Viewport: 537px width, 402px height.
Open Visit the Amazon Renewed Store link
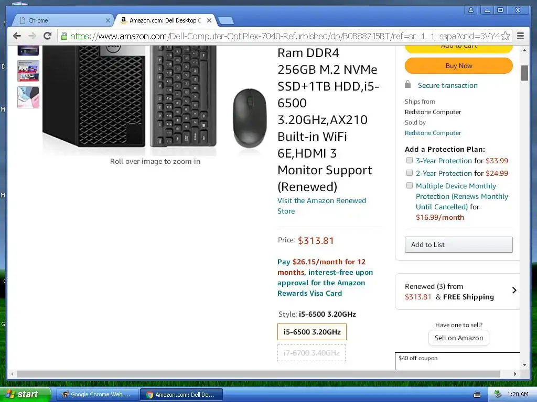[321, 206]
